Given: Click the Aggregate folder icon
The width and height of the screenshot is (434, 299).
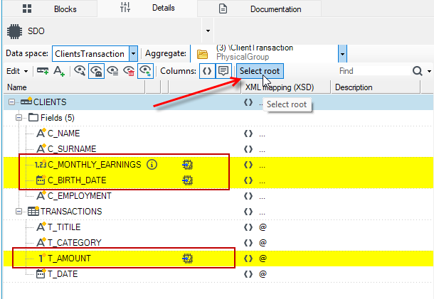Looking at the screenshot, I should (202, 54).
